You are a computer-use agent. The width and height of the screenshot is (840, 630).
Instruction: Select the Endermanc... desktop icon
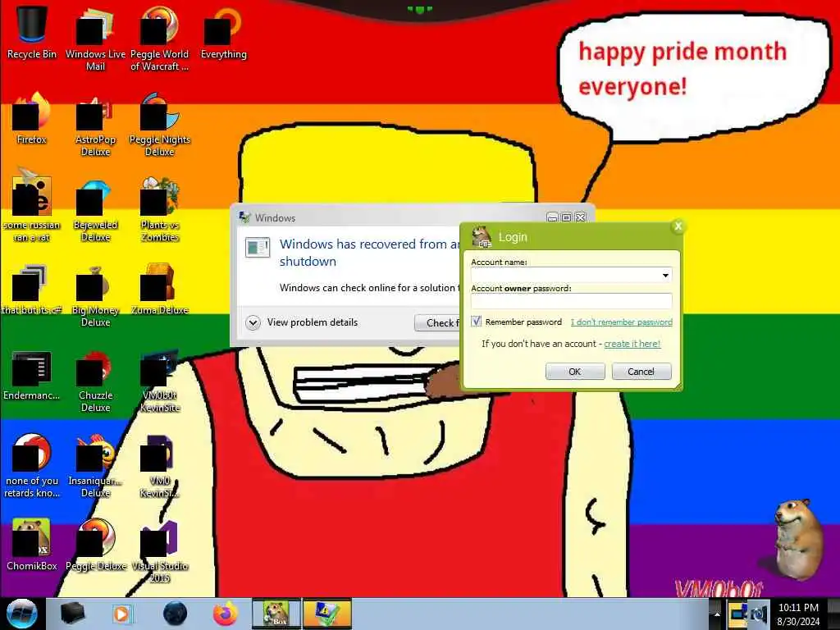pos(32,374)
